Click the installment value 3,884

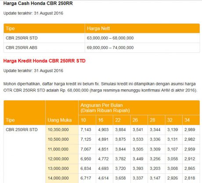(x=120, y=130)
